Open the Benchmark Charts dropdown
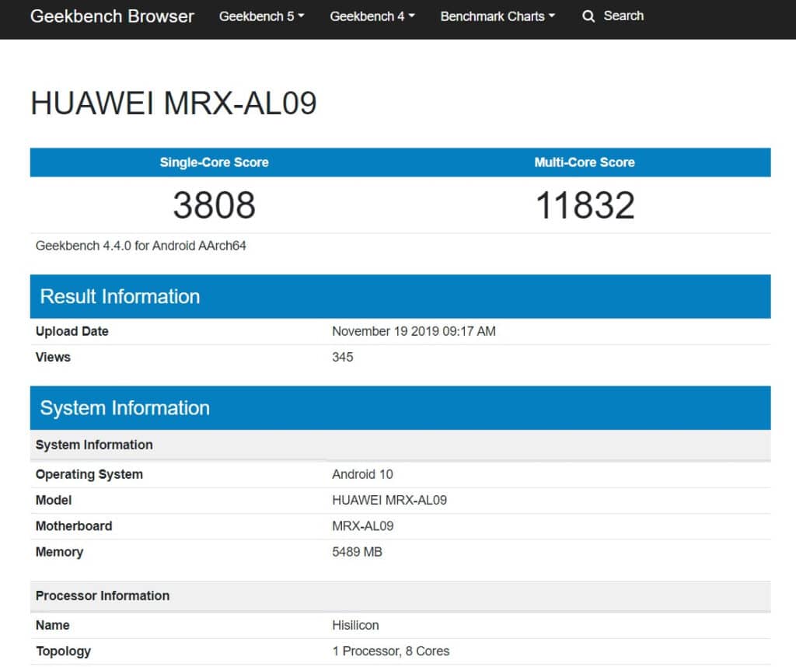 [x=497, y=16]
